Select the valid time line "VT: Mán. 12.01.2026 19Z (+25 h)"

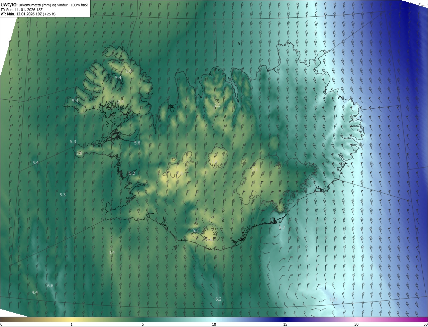tap(28, 14)
